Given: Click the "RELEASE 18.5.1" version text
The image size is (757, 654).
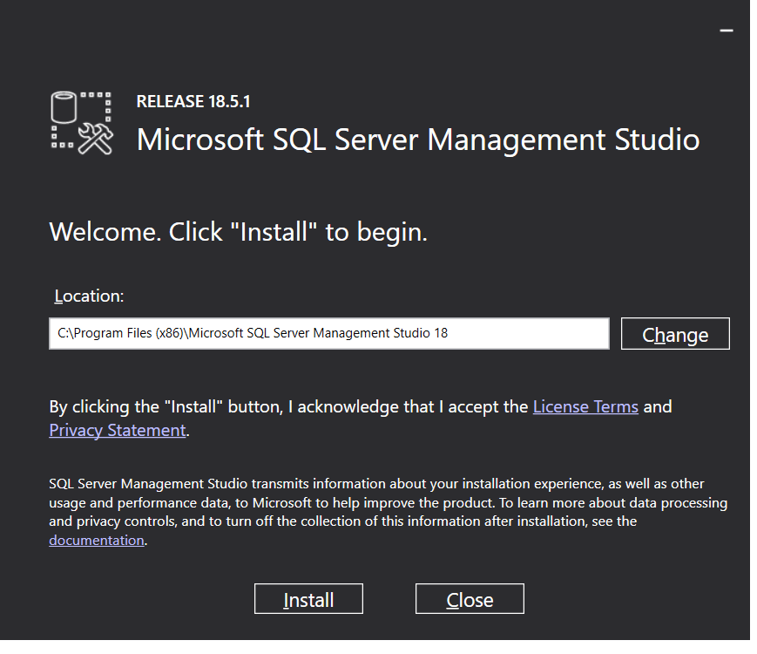Looking at the screenshot, I should [x=193, y=101].
